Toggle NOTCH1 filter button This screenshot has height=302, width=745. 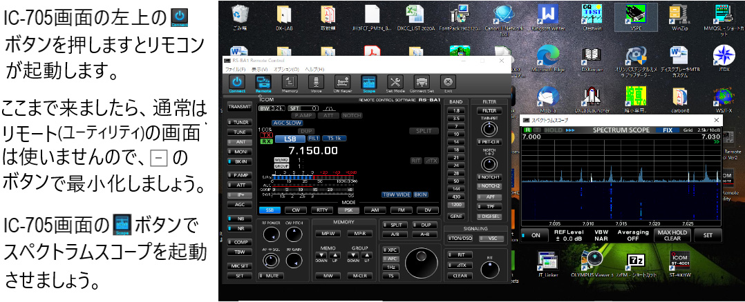(x=489, y=177)
